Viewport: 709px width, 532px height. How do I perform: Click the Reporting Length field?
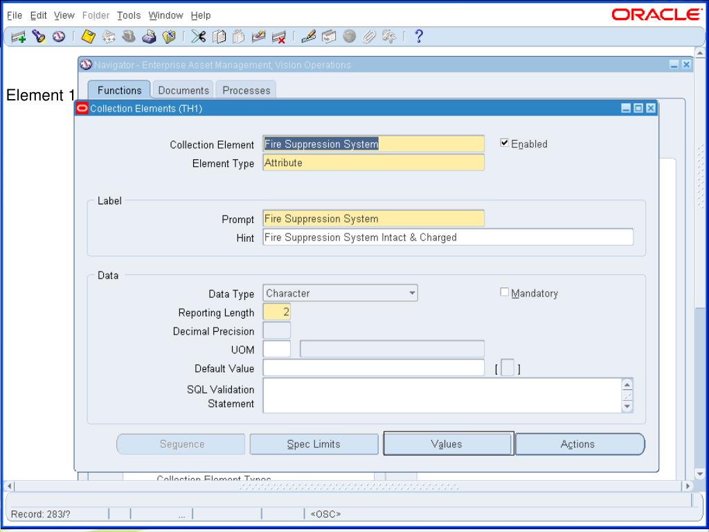277,312
